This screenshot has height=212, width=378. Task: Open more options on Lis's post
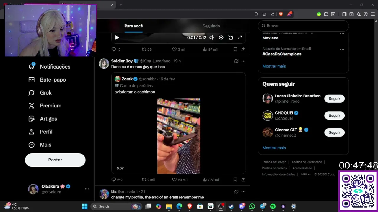coord(243,192)
